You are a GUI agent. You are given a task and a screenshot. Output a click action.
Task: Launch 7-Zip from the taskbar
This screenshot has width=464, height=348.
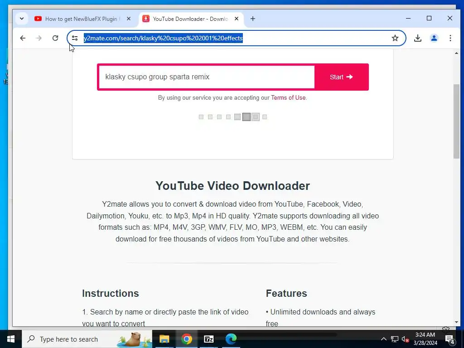click(208, 339)
